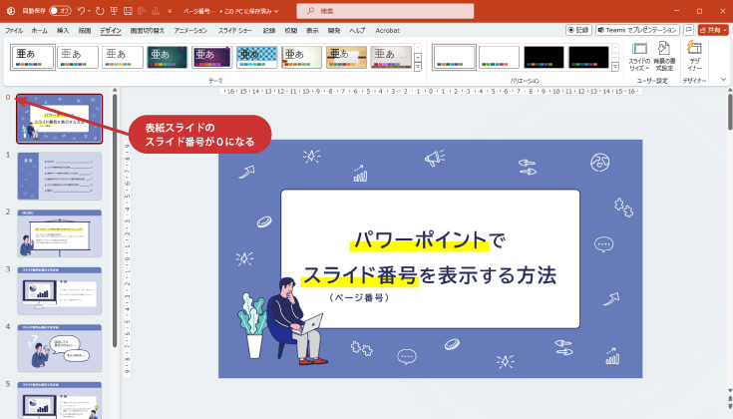The width and height of the screenshot is (733, 419).
Task: Select slide 4 thumbnail with speech bubbles
Action: pyautogui.click(x=60, y=348)
